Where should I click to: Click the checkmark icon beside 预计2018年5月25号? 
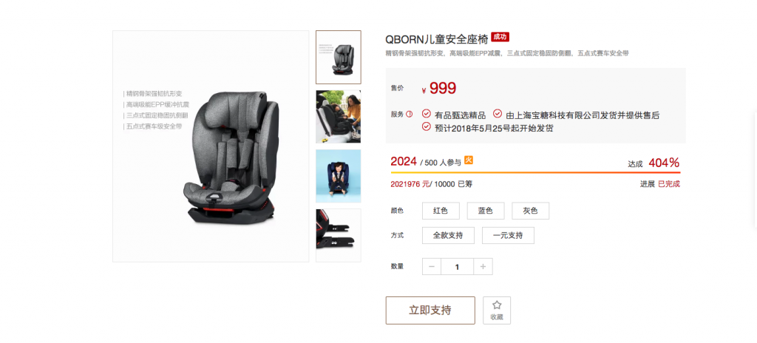point(427,126)
